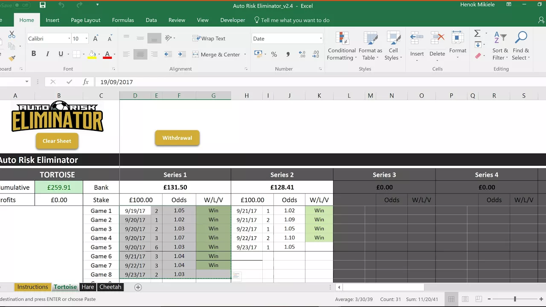The image size is (546, 307).
Task: Click the Decrease Indent icon
Action: 168,54
